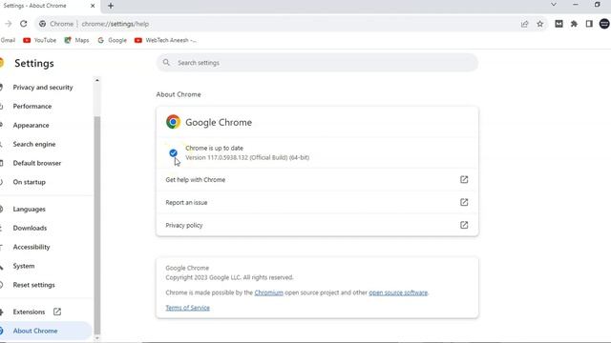Open Appearance settings
Image resolution: width=611 pixels, height=343 pixels.
click(x=31, y=125)
